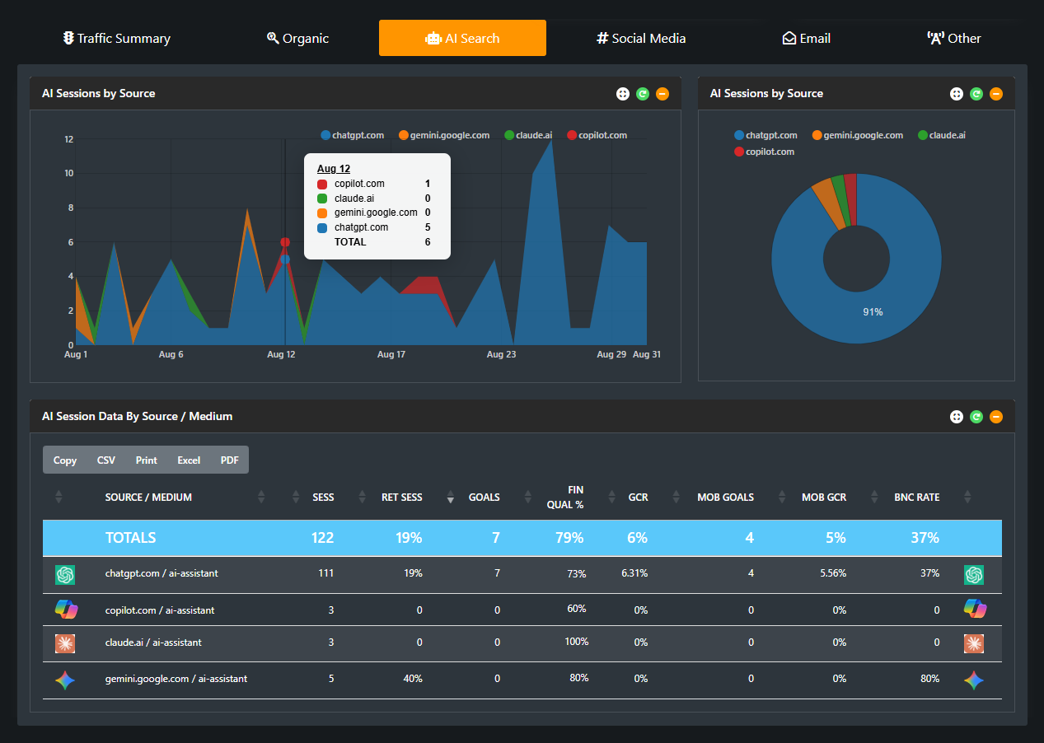
Task: Sort table by BNC RATE column
Action: [x=917, y=498]
